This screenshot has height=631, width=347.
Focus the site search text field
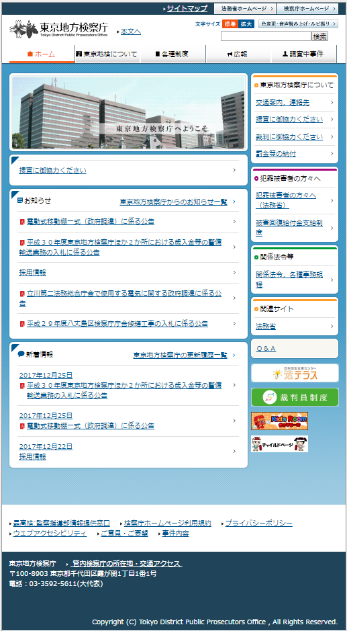click(266, 36)
